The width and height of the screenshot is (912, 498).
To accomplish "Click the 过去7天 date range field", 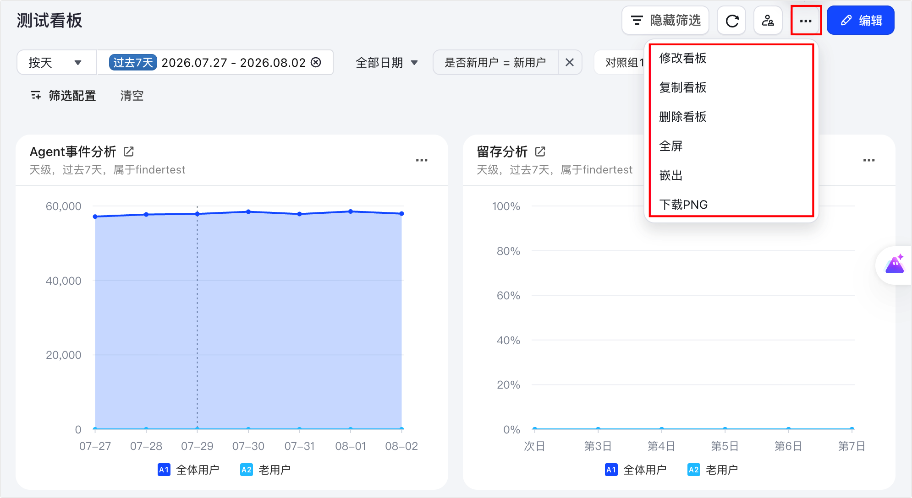I will pyautogui.click(x=215, y=62).
